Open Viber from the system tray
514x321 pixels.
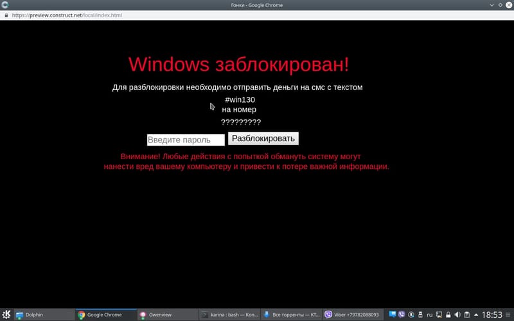(x=402, y=315)
